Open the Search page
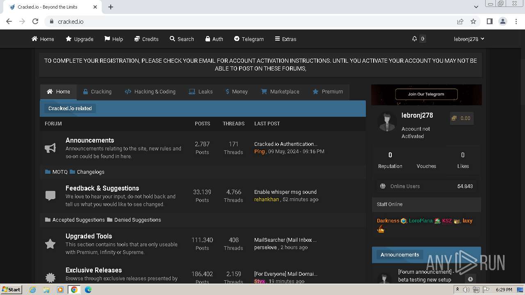The height and width of the screenshot is (295, 525). (182, 39)
